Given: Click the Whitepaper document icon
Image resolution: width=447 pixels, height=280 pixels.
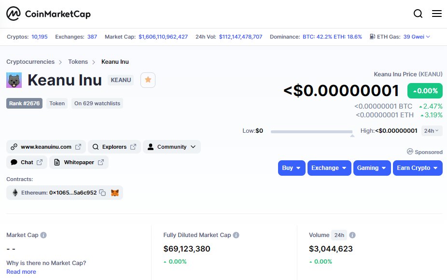Looking at the screenshot, I should click(x=57, y=162).
